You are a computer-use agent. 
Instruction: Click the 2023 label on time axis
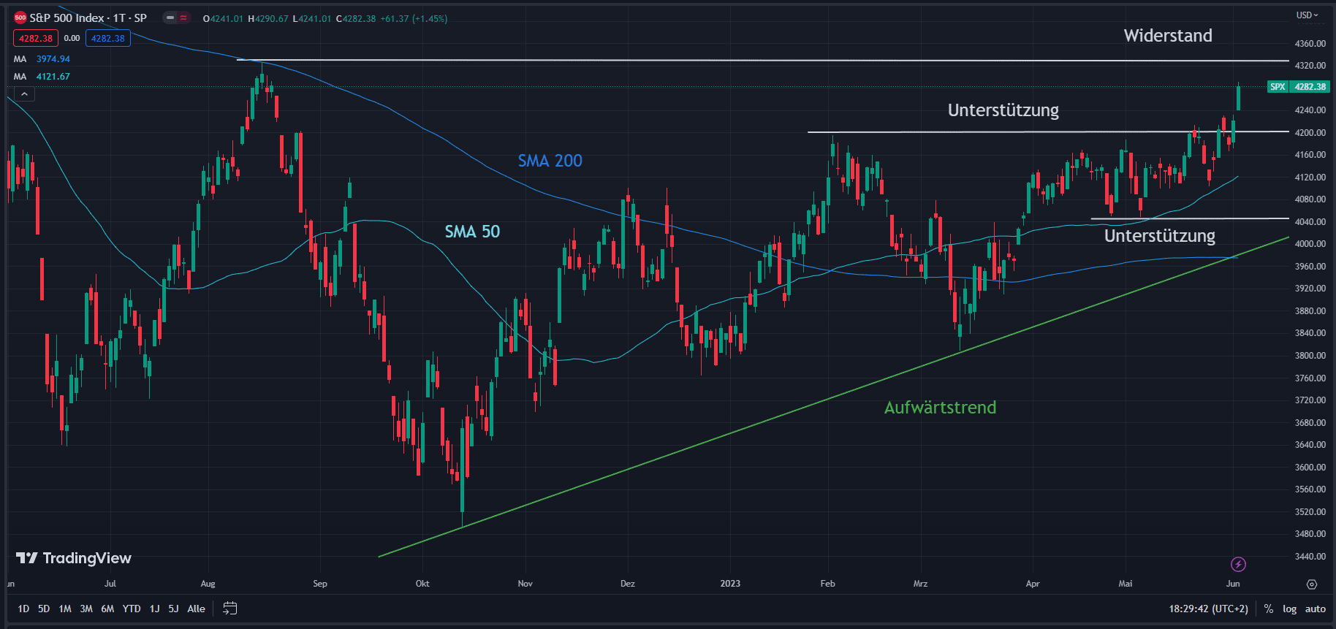click(x=730, y=584)
